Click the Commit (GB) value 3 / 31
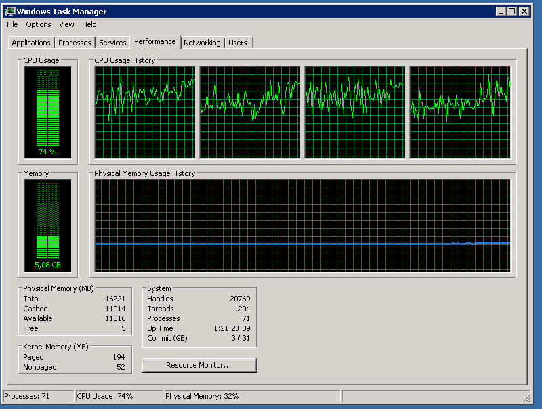Image resolution: width=542 pixels, height=409 pixels. (241, 338)
